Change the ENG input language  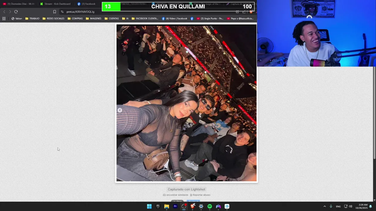(x=338, y=206)
